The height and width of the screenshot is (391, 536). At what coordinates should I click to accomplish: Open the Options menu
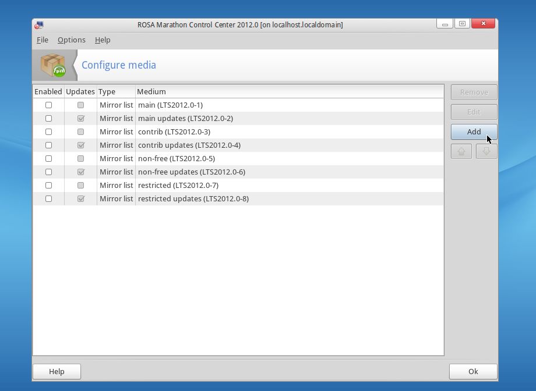click(72, 40)
